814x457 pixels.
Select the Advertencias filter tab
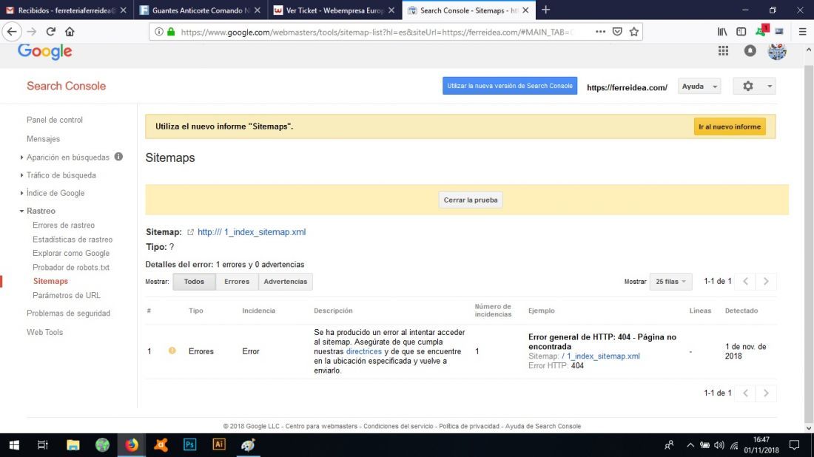(286, 282)
